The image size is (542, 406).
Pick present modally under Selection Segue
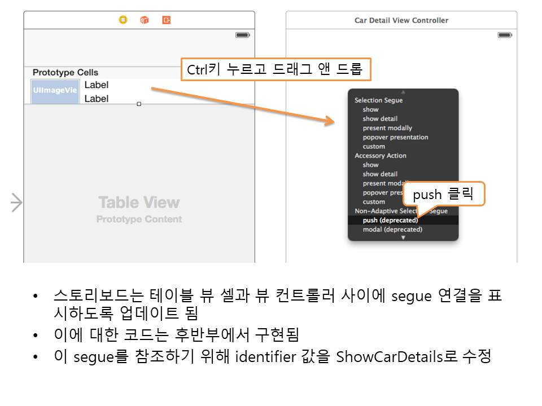click(x=387, y=128)
